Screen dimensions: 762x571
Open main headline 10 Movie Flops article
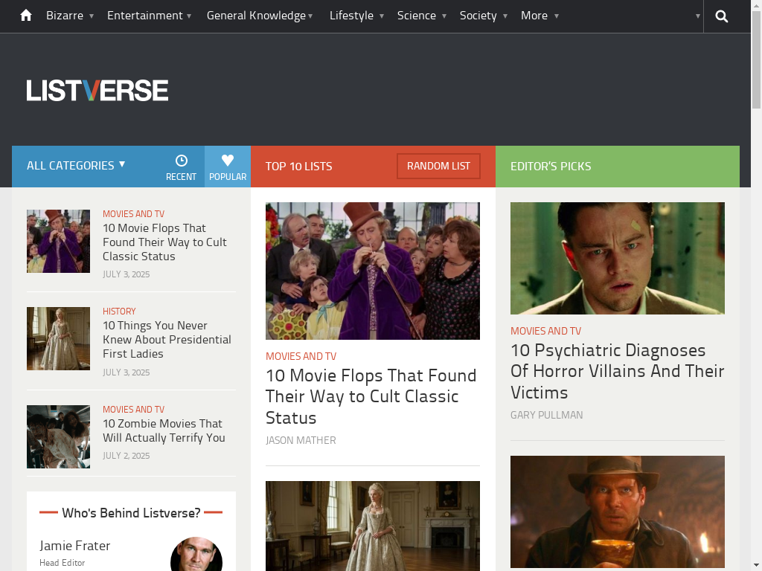pyautogui.click(x=371, y=396)
